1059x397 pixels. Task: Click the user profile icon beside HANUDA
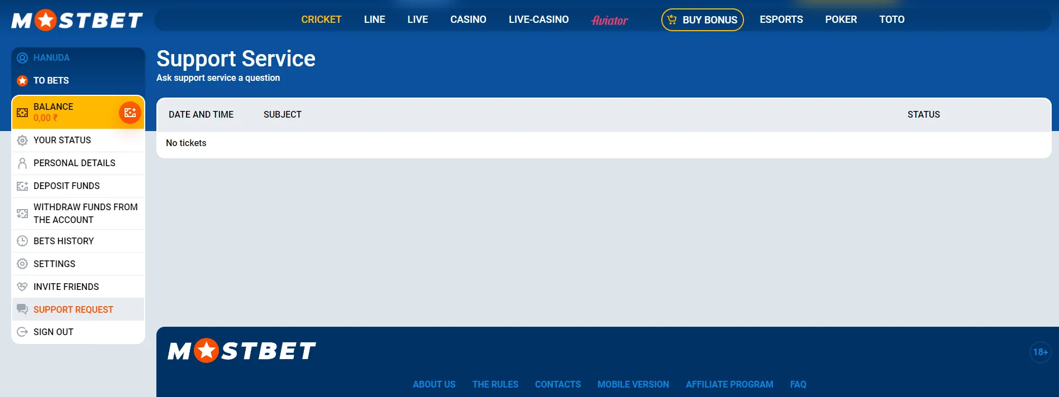22,58
